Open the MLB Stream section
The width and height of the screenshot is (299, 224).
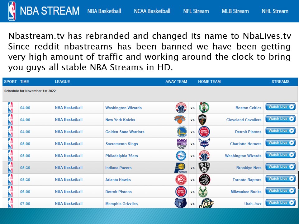(235, 11)
